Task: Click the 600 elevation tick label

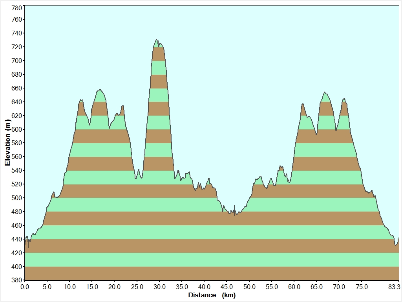Action: 16,129
